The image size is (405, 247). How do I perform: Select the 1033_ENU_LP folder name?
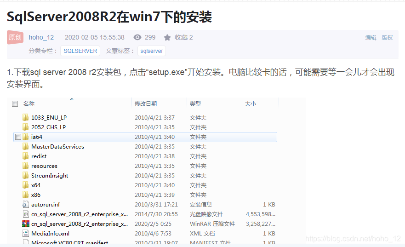(x=49, y=118)
